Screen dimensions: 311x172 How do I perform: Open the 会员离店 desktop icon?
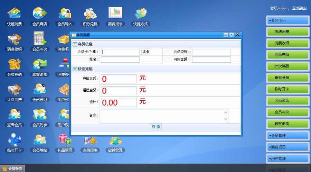(40, 17)
